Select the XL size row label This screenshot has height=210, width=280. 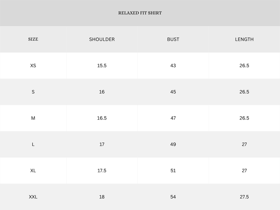[x=33, y=170]
